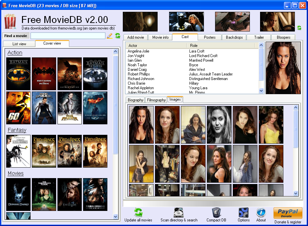Open the Trailer tab

[259, 37]
